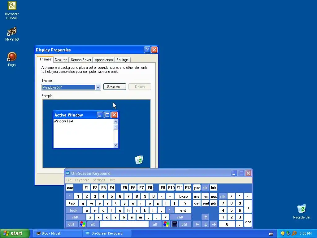317x238 pixels.
Task: Click the security shield tray icon
Action: 283,233
